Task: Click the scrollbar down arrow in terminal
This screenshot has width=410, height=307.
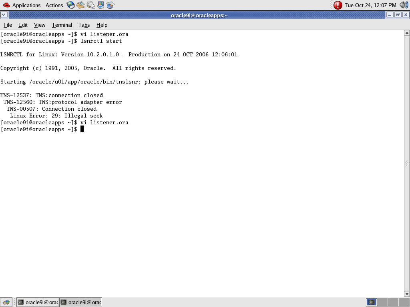Action: pos(407,294)
